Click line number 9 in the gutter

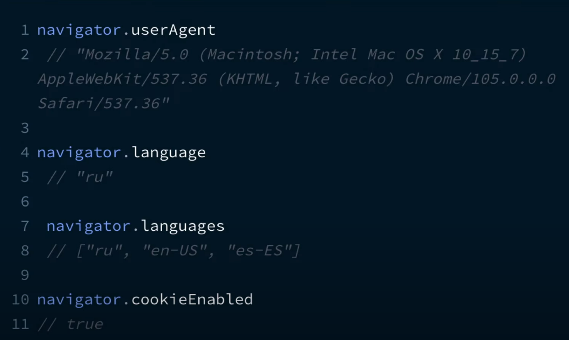[25, 275]
